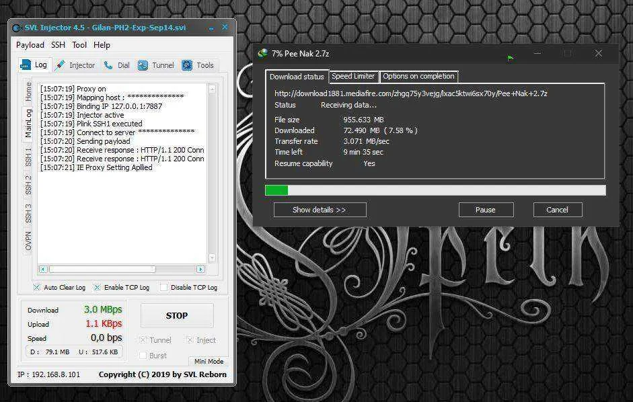Viewport: 633px width, 402px height.
Task: Enable the Burst checkbox
Action: pyautogui.click(x=143, y=355)
